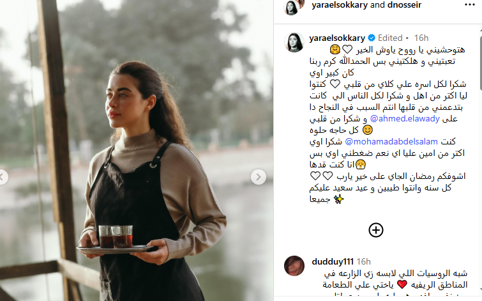
Task: Open header avatar pair for collaborators
Action: tap(294, 7)
